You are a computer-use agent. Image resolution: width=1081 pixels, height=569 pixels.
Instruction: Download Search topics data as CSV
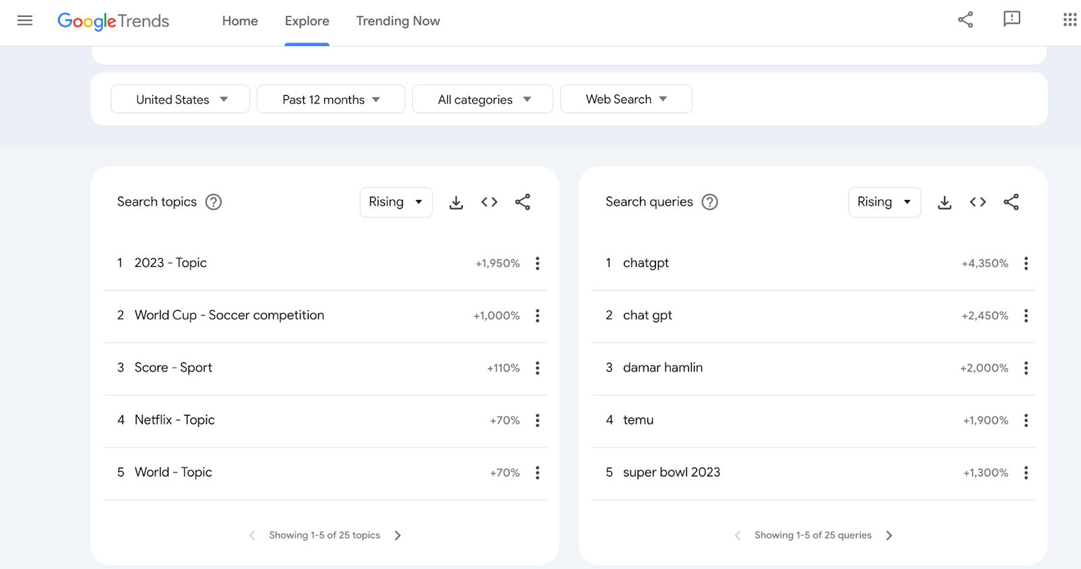pyautogui.click(x=456, y=202)
